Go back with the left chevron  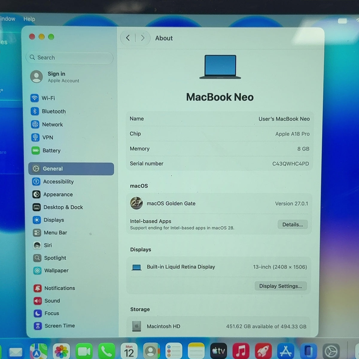[128, 38]
